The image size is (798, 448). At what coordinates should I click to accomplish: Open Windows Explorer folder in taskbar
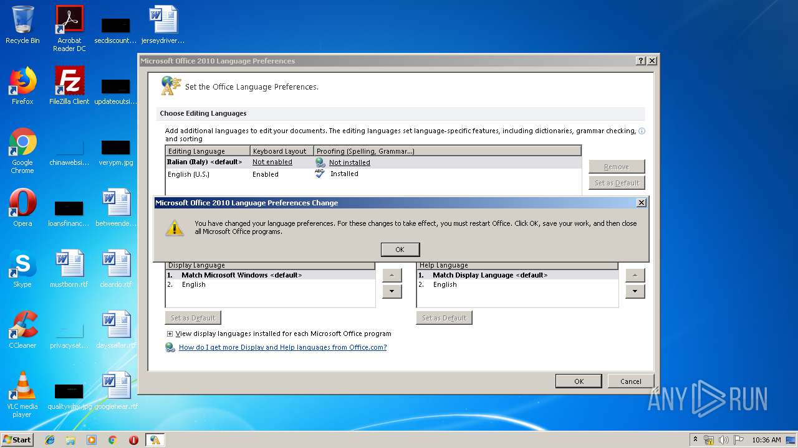tap(70, 440)
